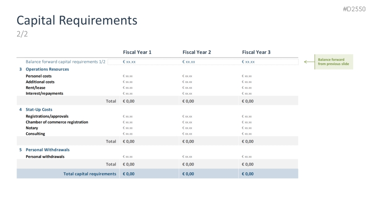
Task: Click Balance forward value under Fiscal Year 2
Action: tap(189, 62)
